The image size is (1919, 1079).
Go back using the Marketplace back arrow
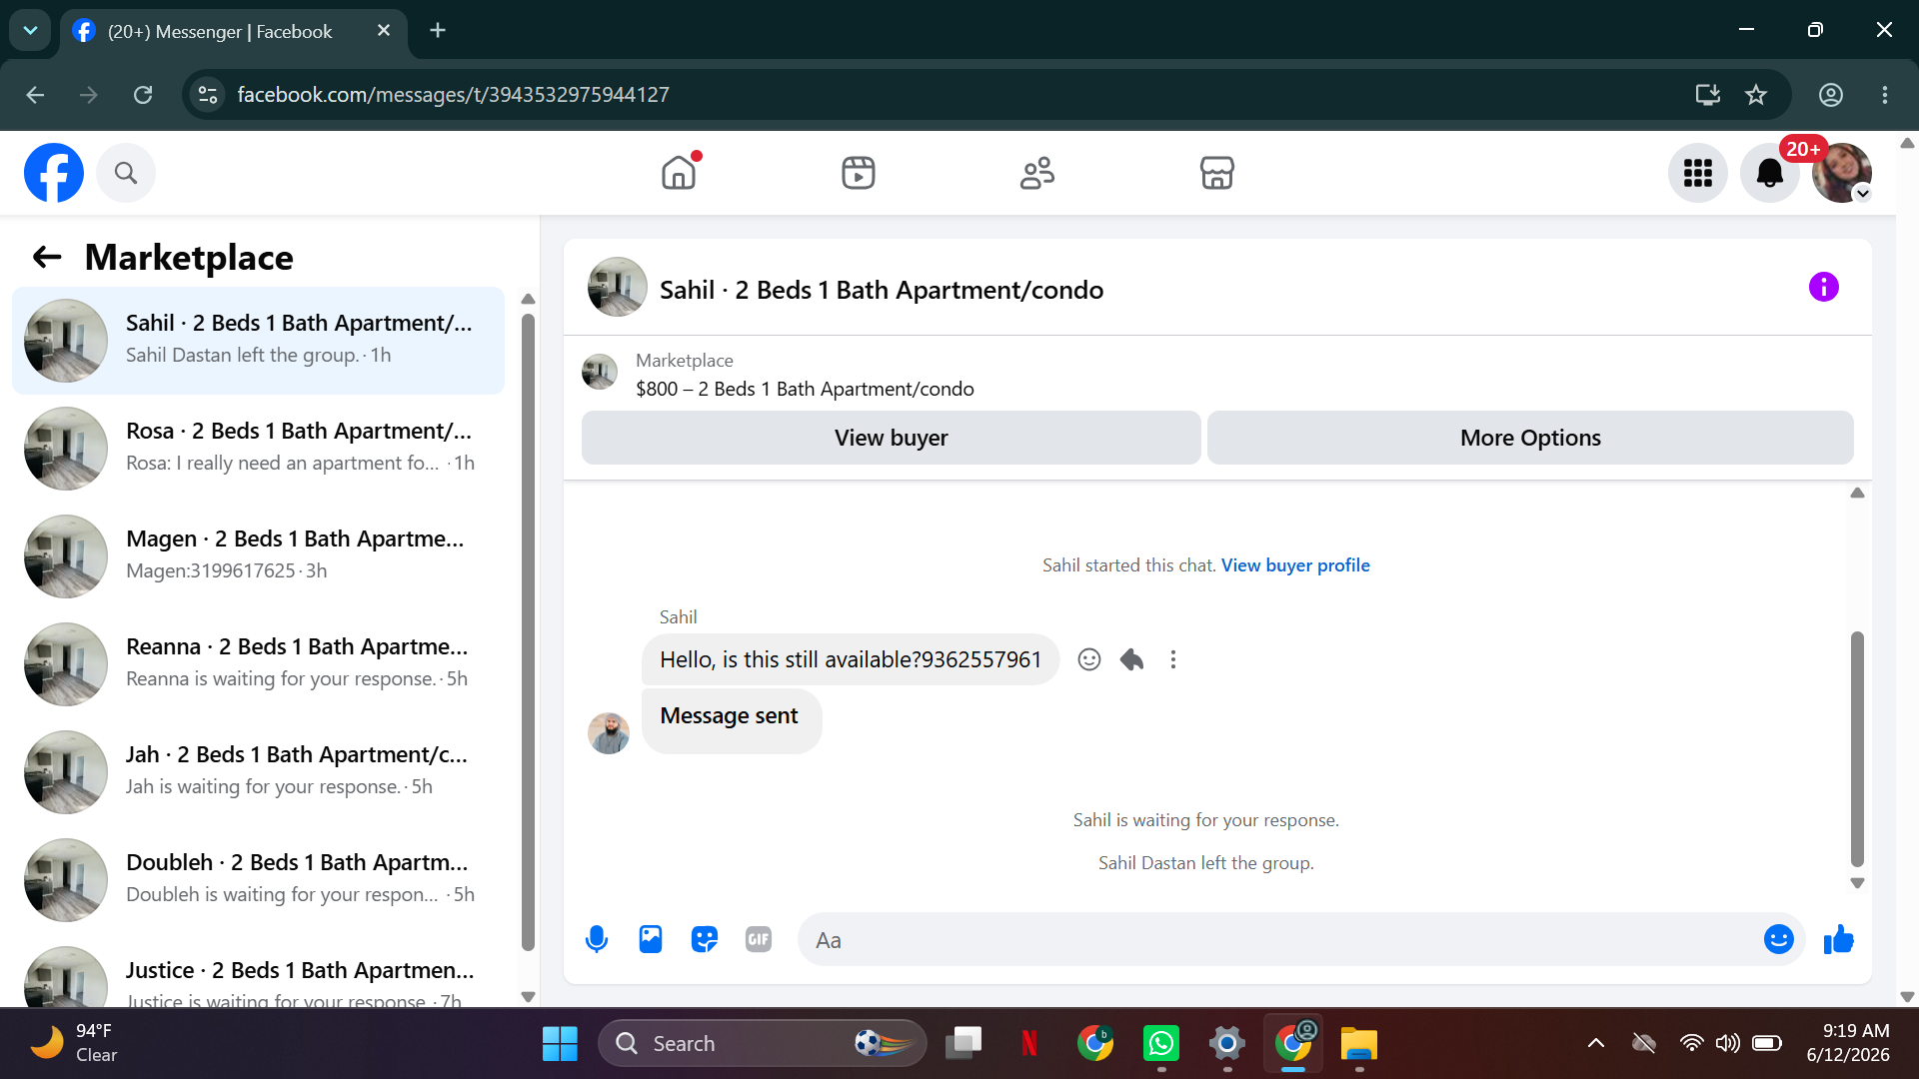click(47, 258)
